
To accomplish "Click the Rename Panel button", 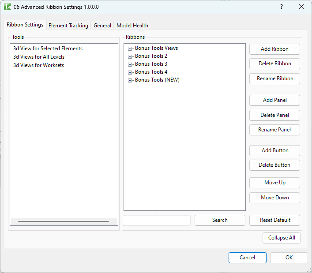I will (x=274, y=130).
